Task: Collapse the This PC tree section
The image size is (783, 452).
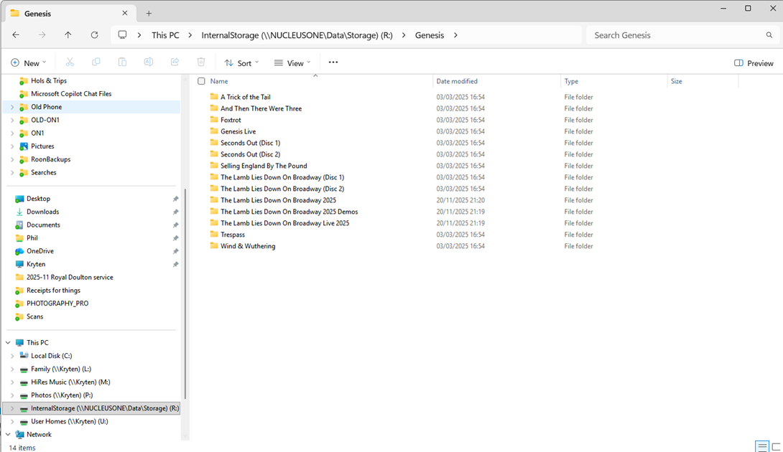Action: tap(8, 343)
